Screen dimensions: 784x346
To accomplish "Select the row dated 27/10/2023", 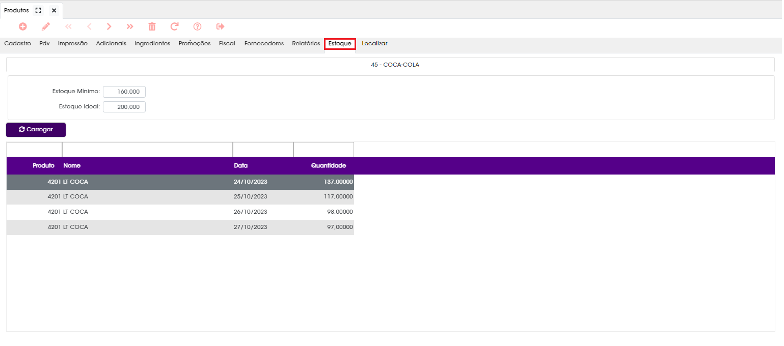I will point(180,227).
